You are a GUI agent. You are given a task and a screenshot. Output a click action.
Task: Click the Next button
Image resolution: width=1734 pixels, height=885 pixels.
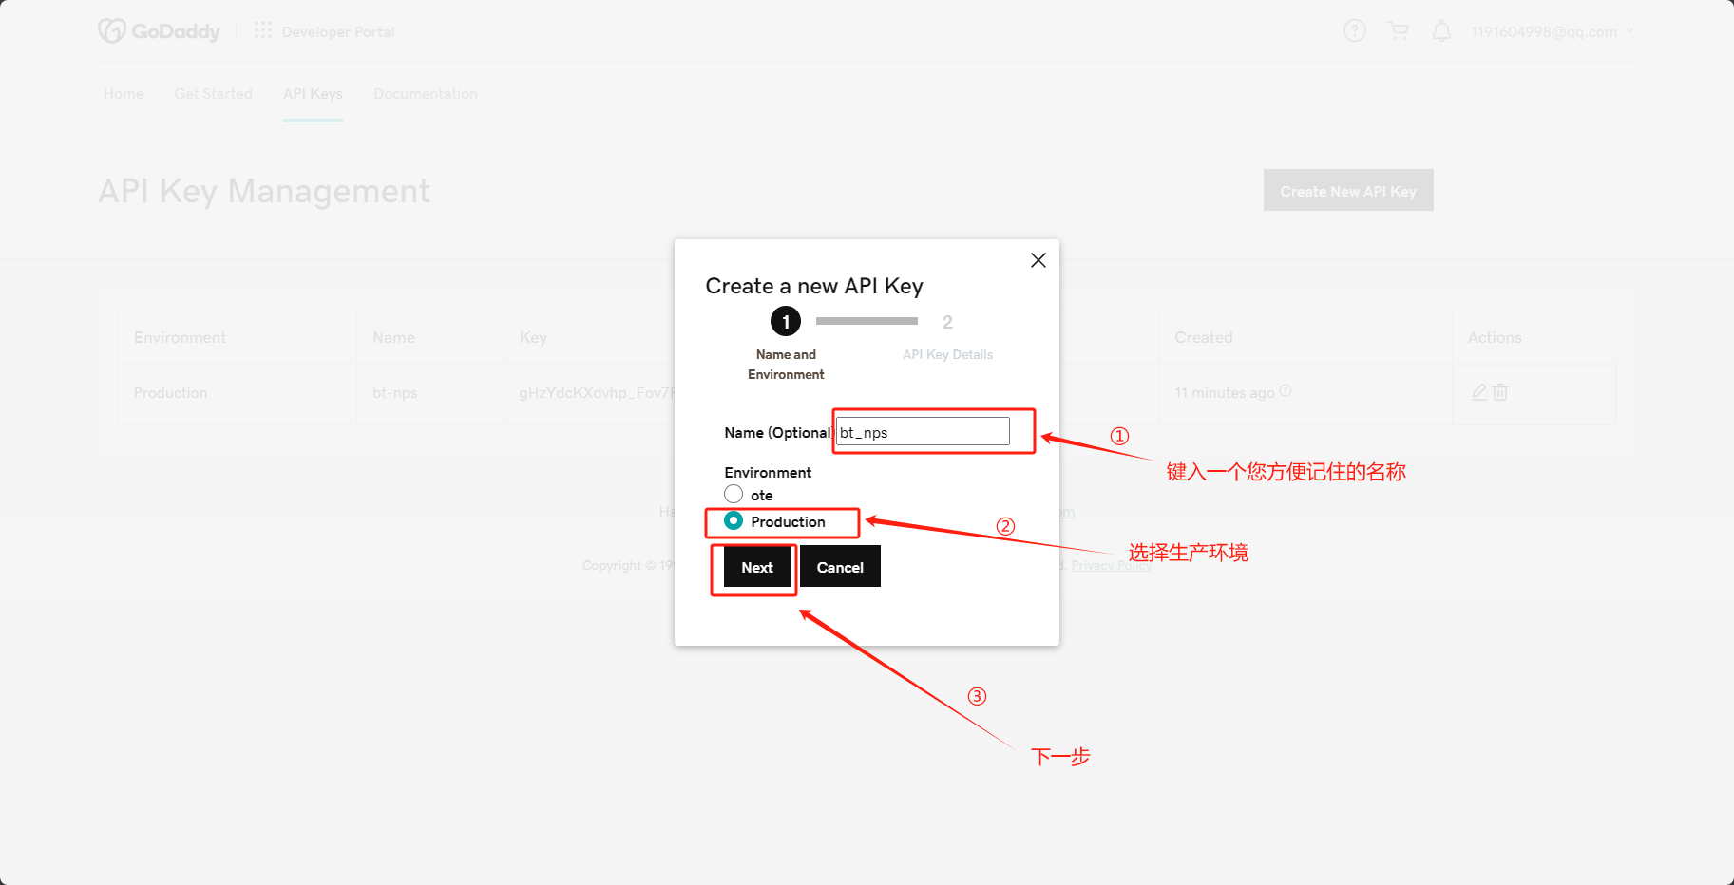point(757,567)
